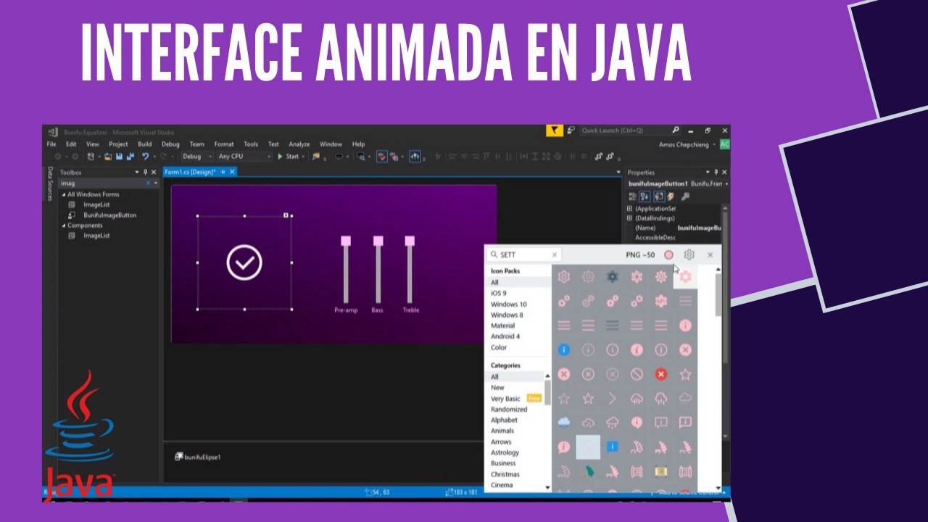Select the right chevron arrow icon
928x522 pixels.
pyautogui.click(x=612, y=398)
